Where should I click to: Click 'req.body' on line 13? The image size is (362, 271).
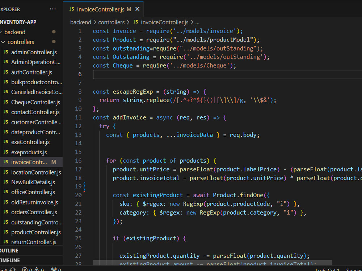pyautogui.click(x=243, y=135)
